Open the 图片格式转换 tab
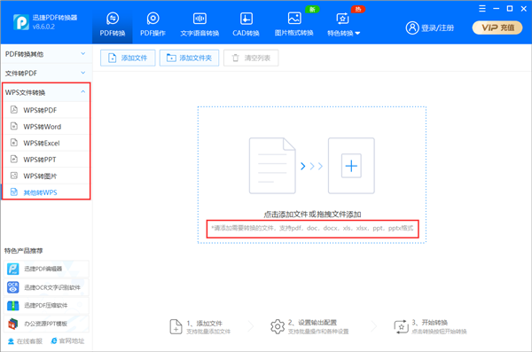 (293, 24)
